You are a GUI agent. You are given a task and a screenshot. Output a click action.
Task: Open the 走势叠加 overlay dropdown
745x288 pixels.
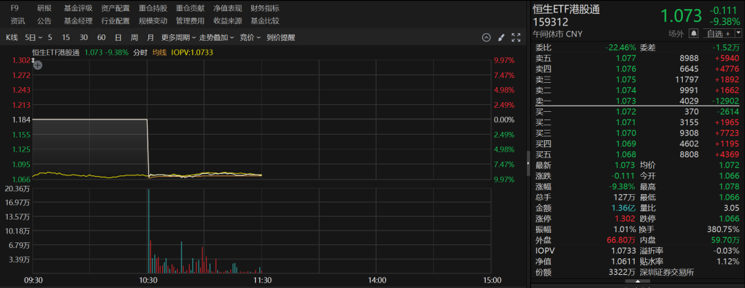[x=217, y=37]
